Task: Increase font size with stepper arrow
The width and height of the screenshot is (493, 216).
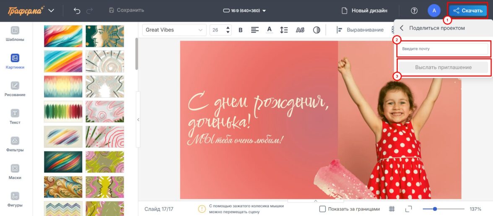Action: [228, 28]
